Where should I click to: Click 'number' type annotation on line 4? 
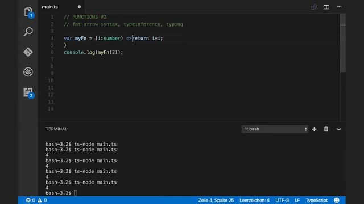tap(112, 38)
